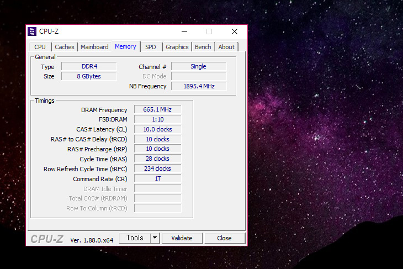Click the Single channel value field

pos(199,66)
